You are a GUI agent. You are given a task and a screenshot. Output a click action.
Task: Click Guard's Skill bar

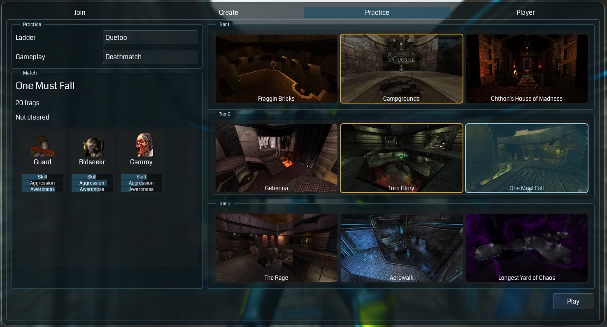[43, 177]
